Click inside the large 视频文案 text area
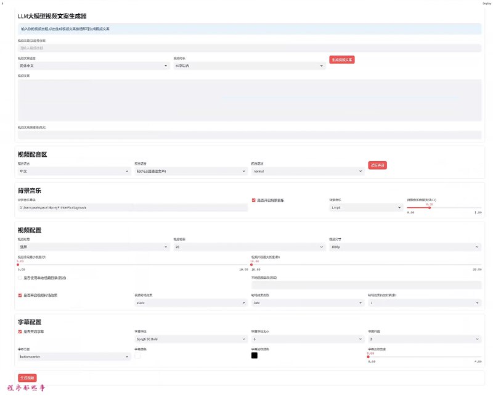Image resolution: width=493 pixels, height=398 pixels. coord(249,99)
